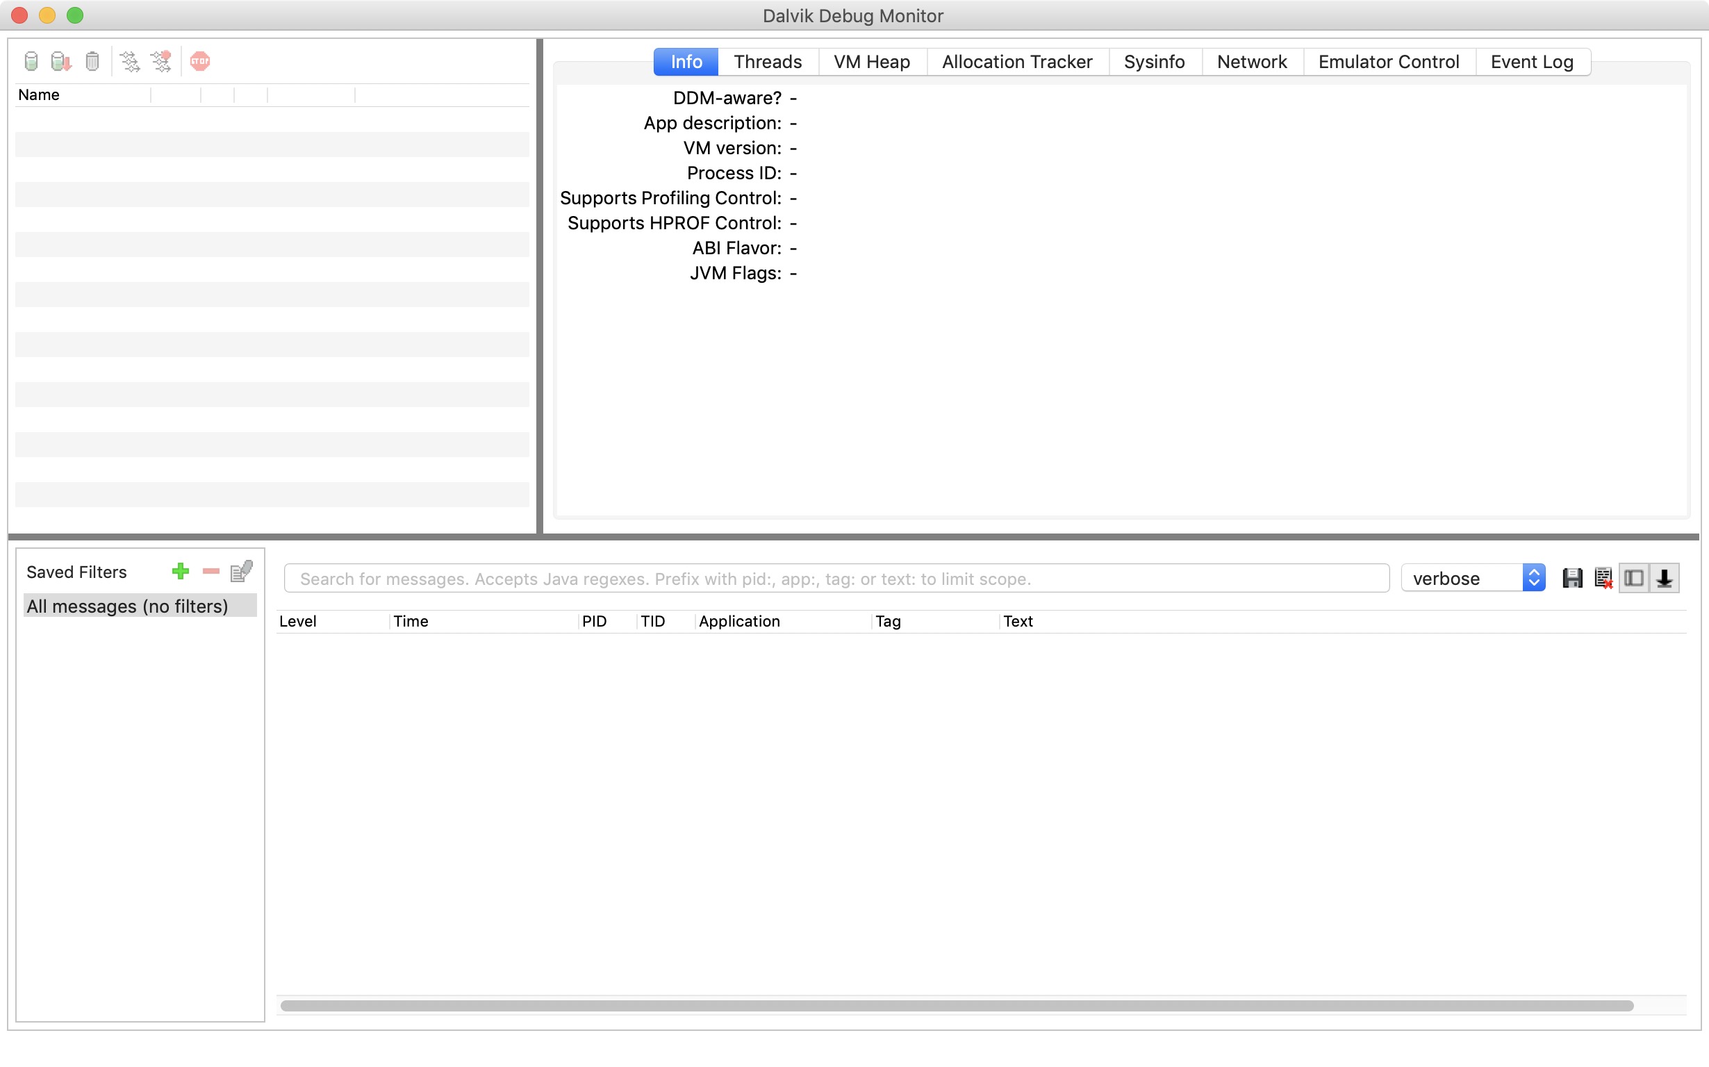1709x1067 pixels.
Task: Click the App description: label
Action: (712, 123)
